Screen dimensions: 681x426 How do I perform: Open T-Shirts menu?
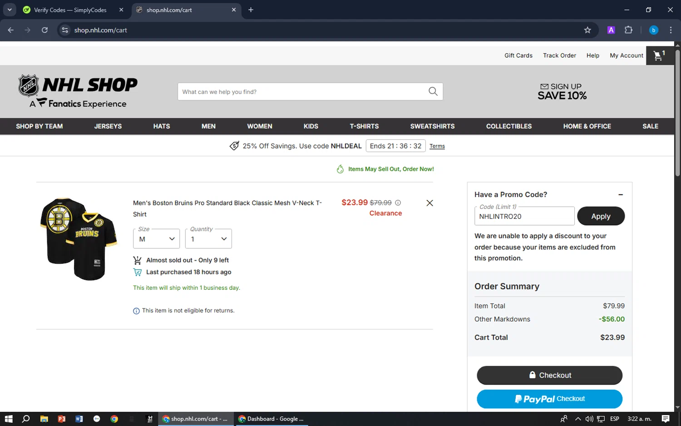click(x=364, y=126)
